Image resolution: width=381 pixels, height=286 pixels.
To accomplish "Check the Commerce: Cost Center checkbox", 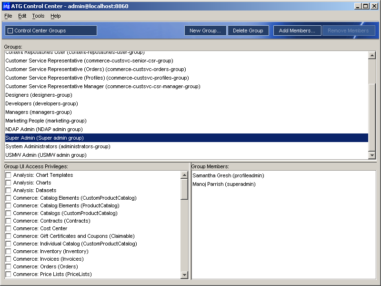I will click(8, 228).
